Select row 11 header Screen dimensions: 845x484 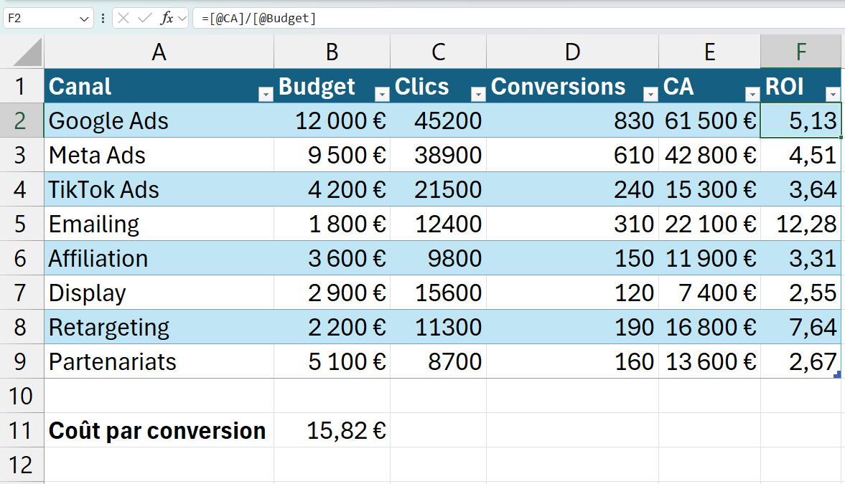pos(22,431)
